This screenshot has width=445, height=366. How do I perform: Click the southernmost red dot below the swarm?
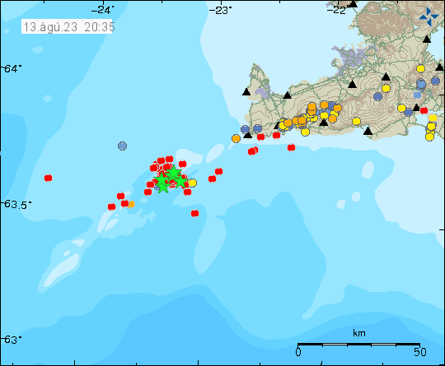click(194, 213)
